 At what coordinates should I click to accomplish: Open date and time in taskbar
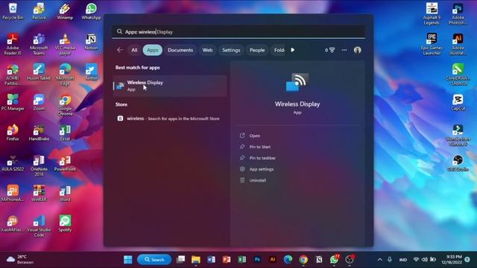[452, 260]
